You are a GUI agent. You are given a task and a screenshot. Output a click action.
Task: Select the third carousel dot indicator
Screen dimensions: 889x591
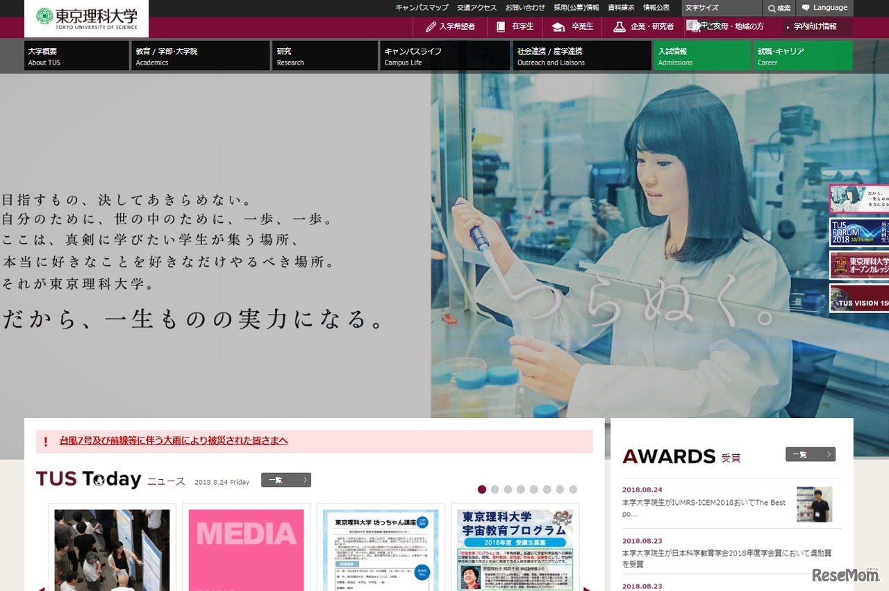click(x=508, y=490)
